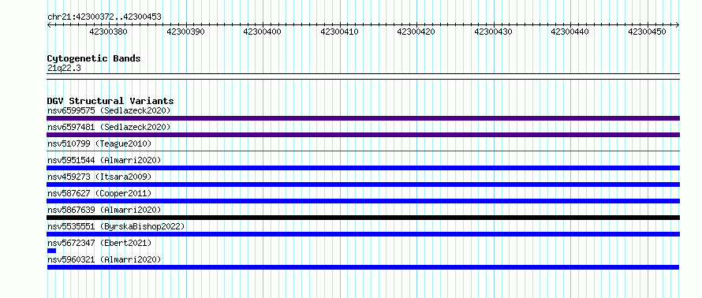The height and width of the screenshot is (298, 702).
Task: Select the blue bar for nsv5535551
Action: [x=363, y=234]
